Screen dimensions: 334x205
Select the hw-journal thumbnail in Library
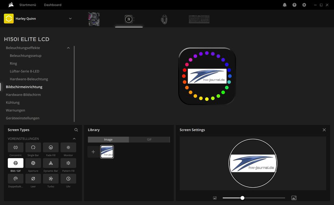(x=107, y=152)
